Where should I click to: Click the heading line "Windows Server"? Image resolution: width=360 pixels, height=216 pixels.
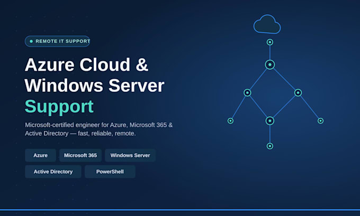[x=95, y=86]
